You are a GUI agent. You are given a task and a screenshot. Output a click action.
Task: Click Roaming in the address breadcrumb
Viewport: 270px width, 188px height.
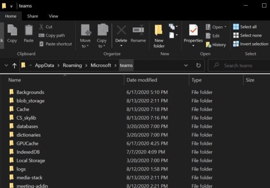(72, 65)
